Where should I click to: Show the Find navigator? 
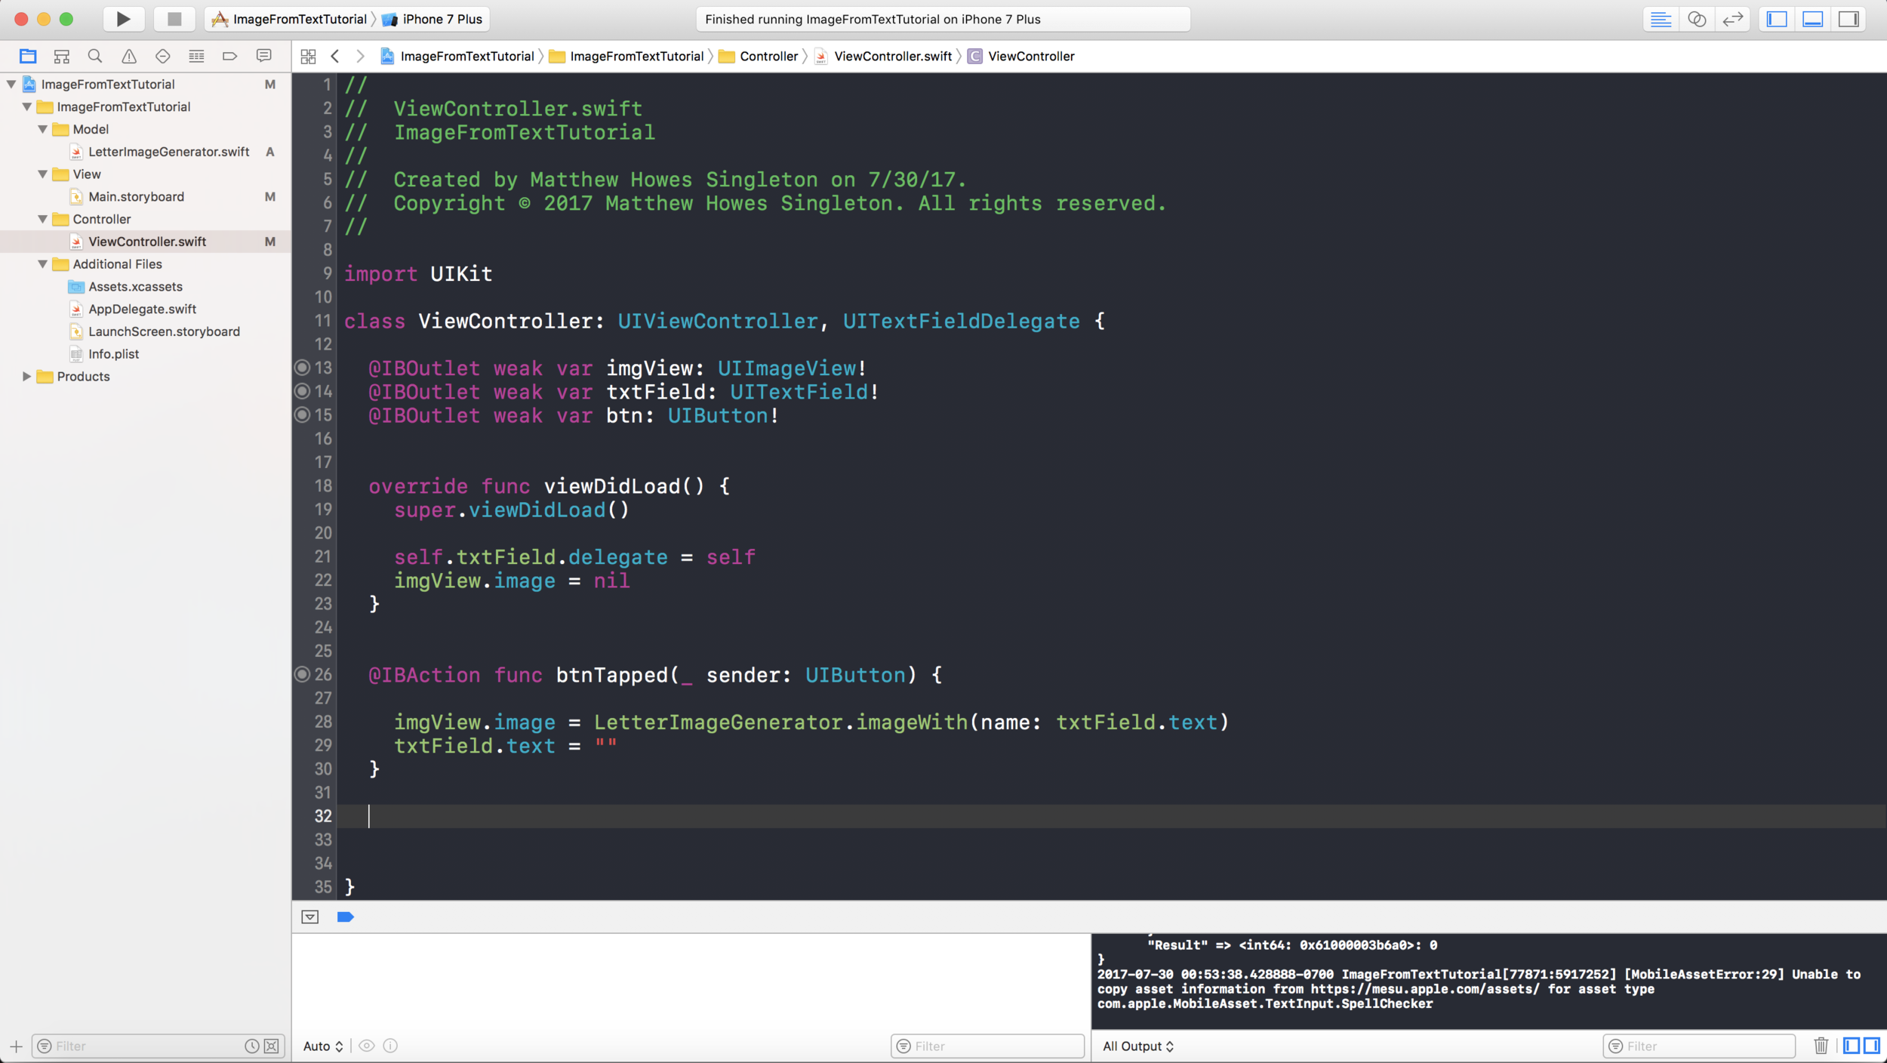click(95, 56)
